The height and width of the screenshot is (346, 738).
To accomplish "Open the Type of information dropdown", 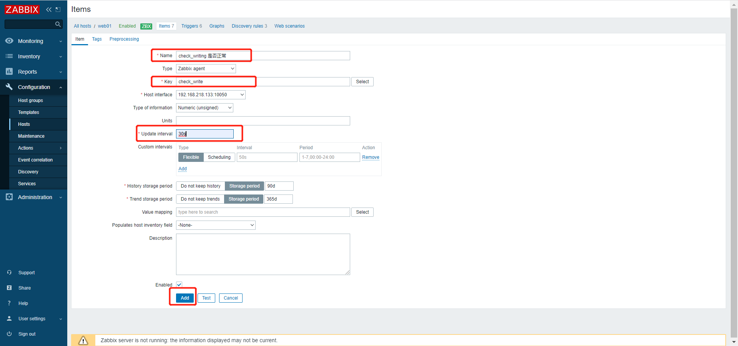I will click(204, 108).
